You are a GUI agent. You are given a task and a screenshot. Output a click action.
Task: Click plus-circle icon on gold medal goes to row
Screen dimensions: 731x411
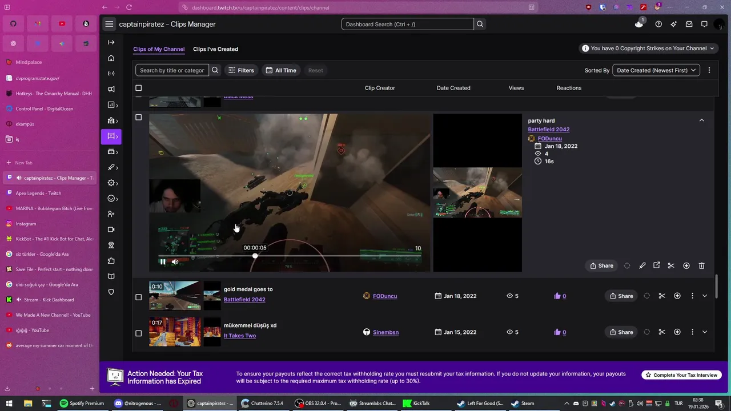(x=677, y=296)
